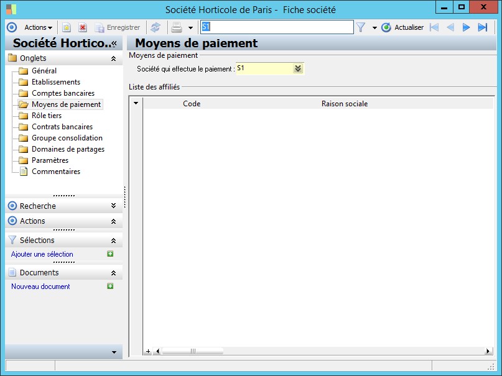Screen dimensions: 502x376
Task: Collapse the Actions panel chevron
Action: click(113, 221)
